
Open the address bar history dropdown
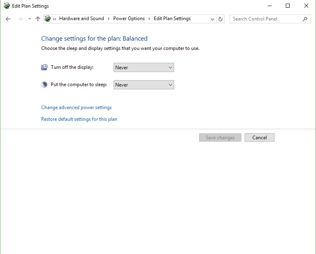click(x=212, y=19)
